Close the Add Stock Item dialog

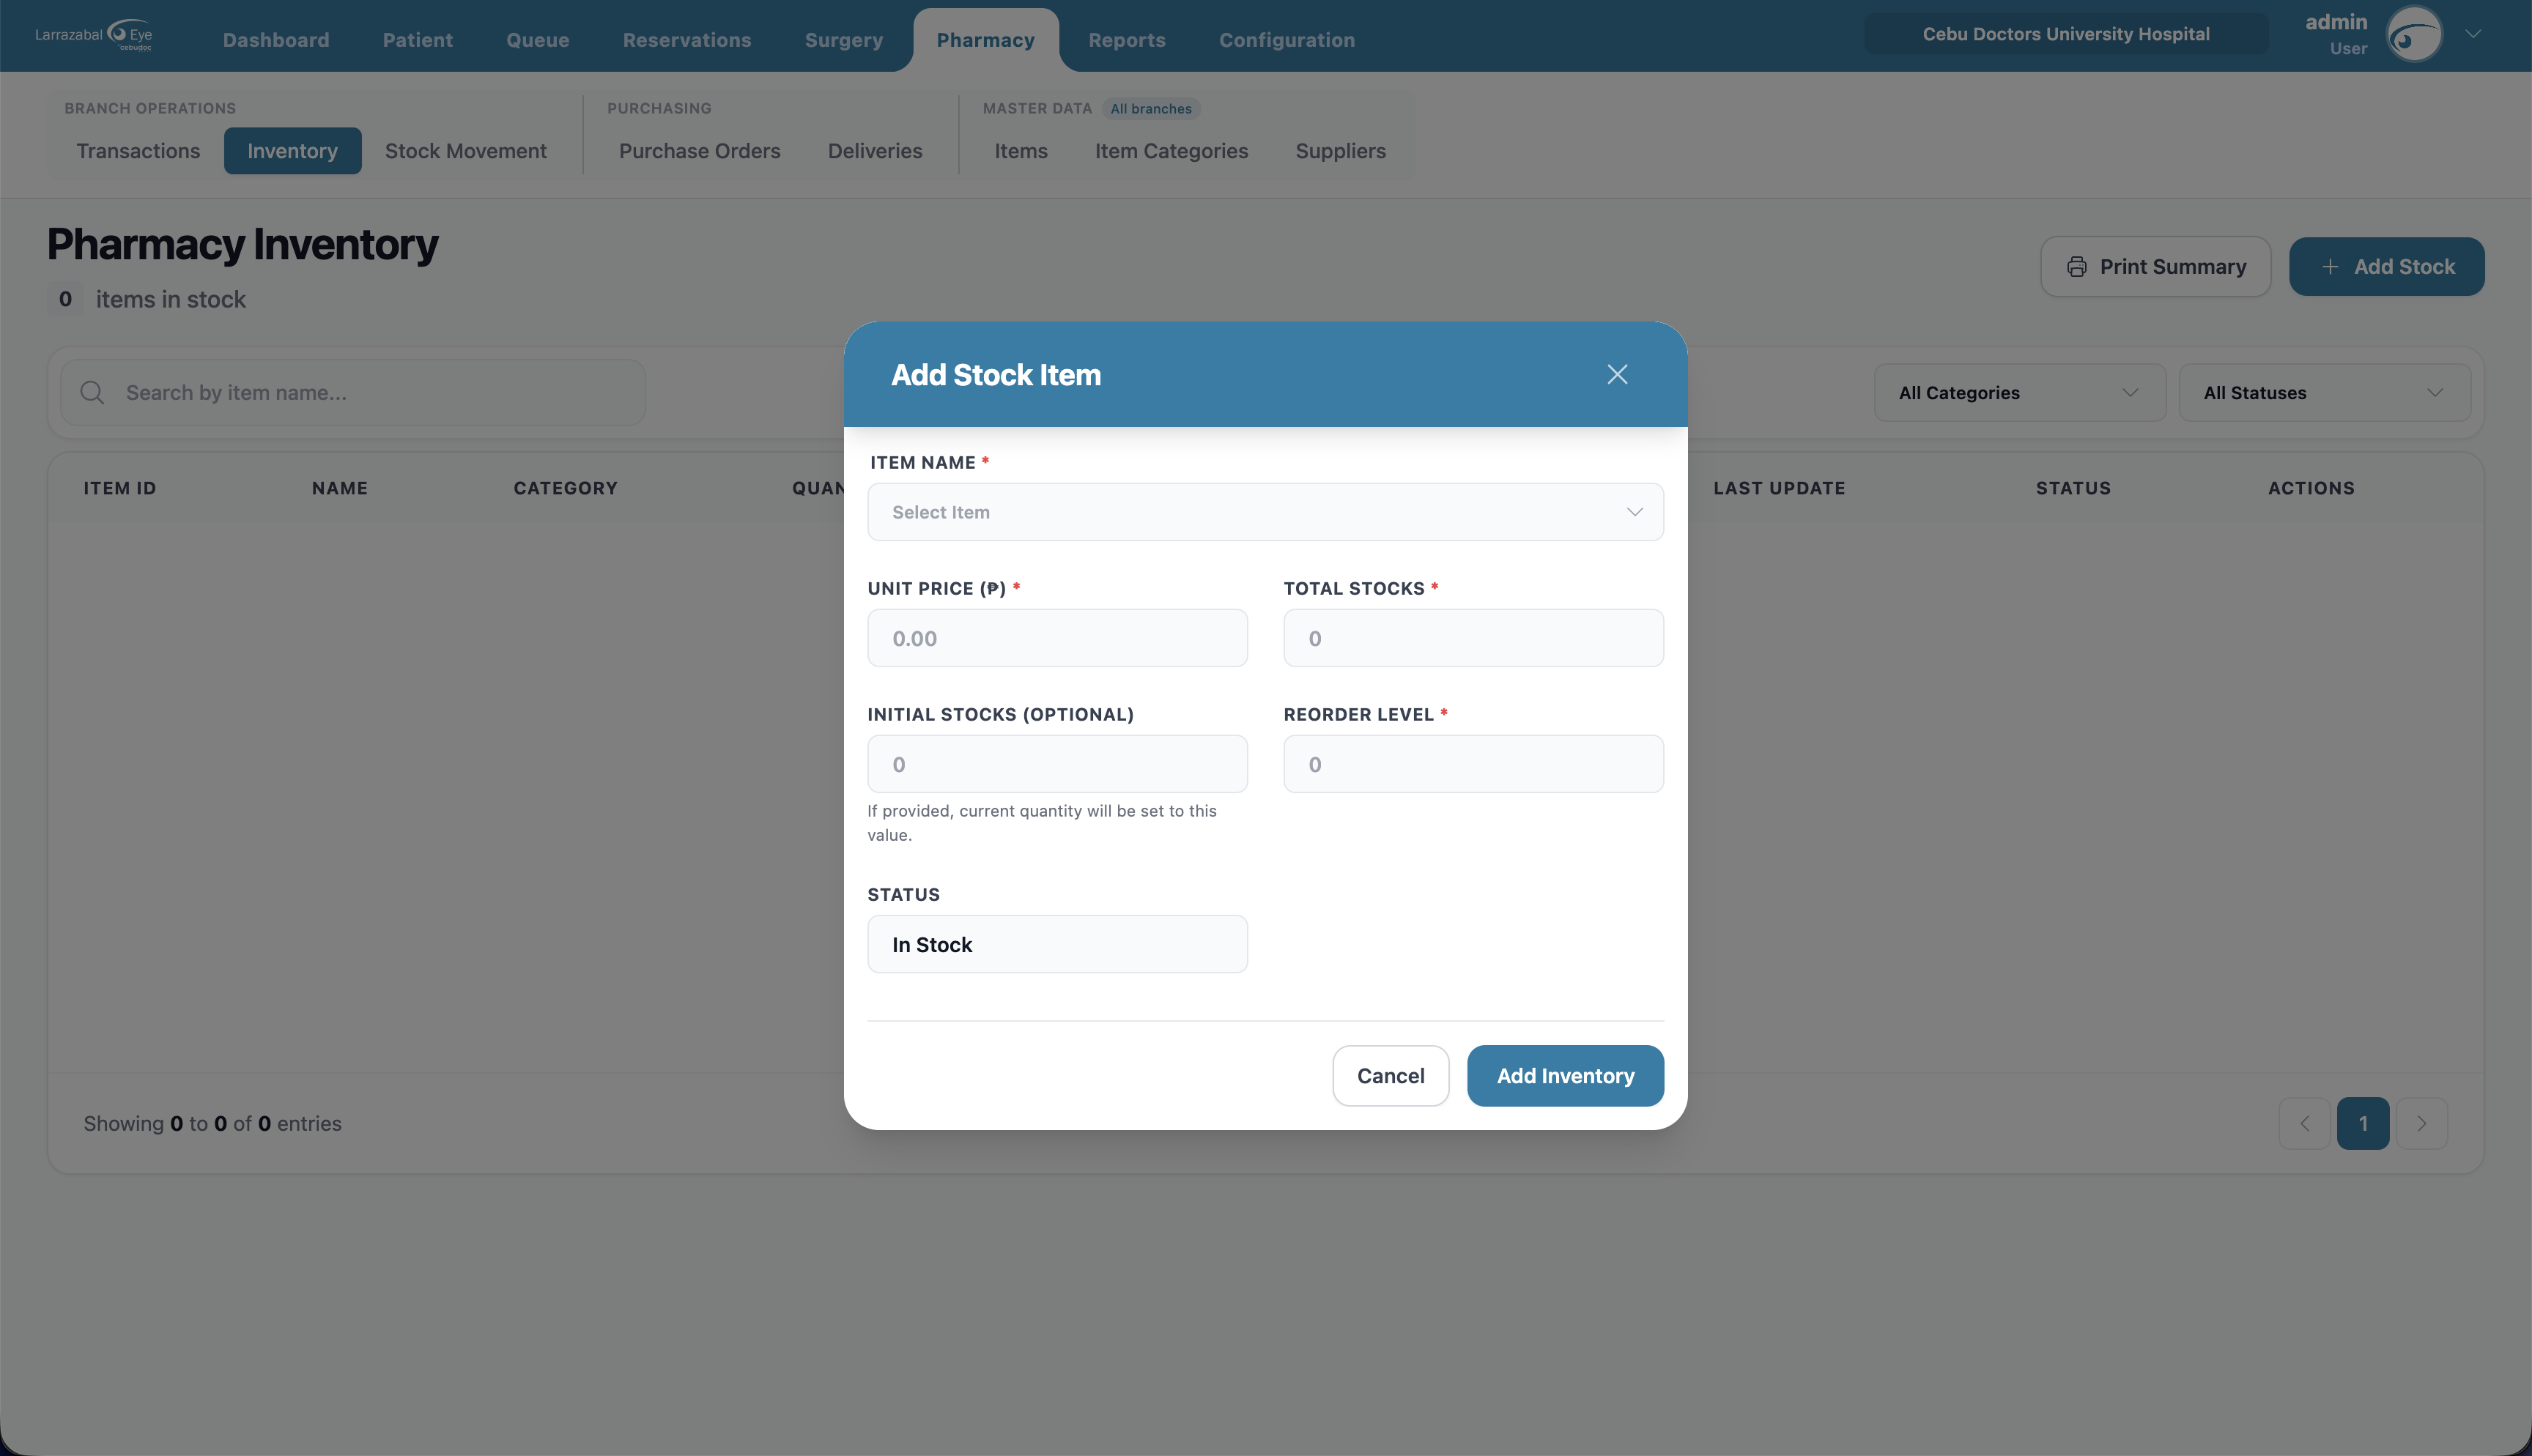[x=1617, y=374]
